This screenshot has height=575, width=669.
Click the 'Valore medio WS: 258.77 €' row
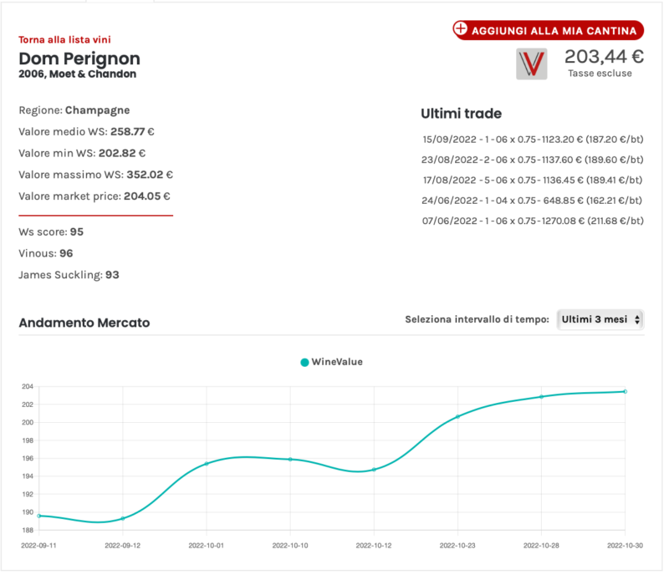point(86,131)
